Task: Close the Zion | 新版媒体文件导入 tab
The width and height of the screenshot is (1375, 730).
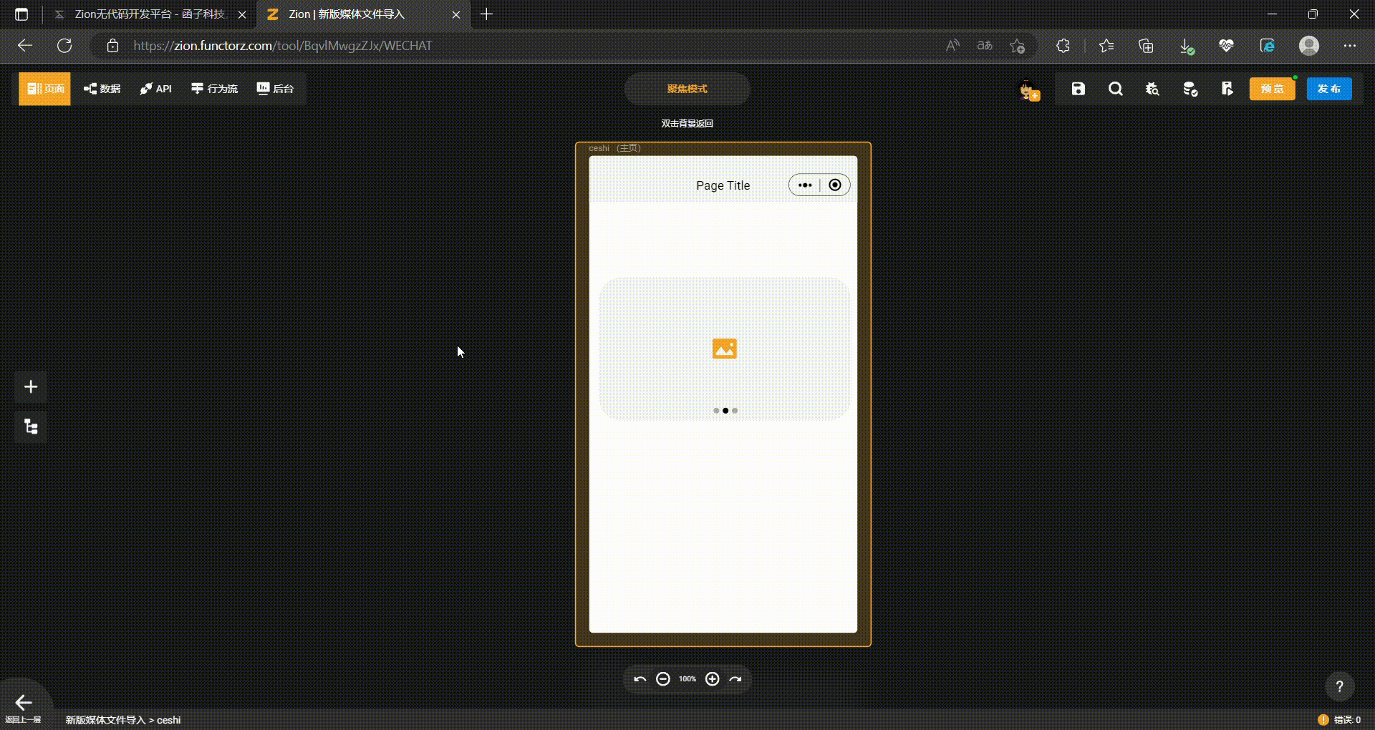Action: (x=455, y=14)
